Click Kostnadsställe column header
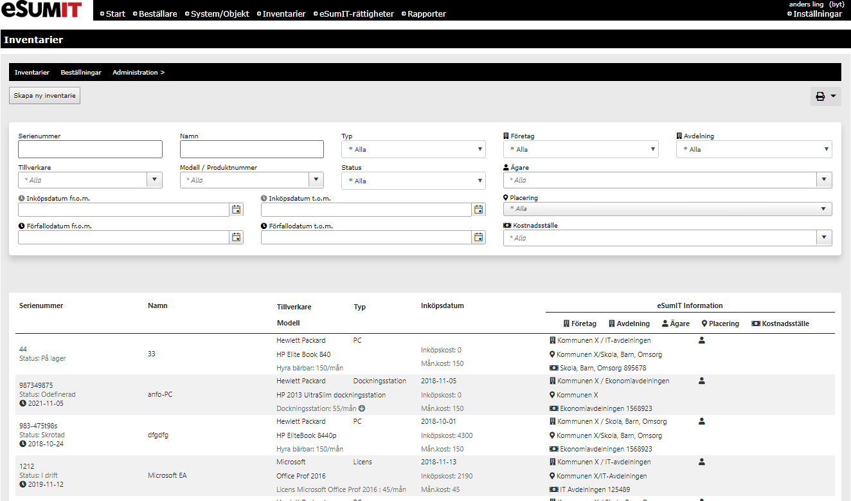 pos(780,323)
